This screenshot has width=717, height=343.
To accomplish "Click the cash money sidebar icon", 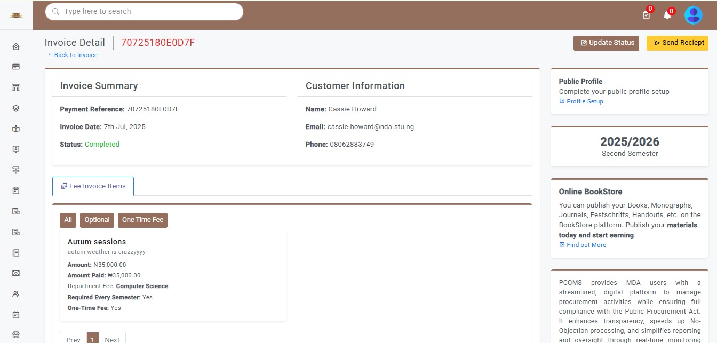I will click(16, 273).
